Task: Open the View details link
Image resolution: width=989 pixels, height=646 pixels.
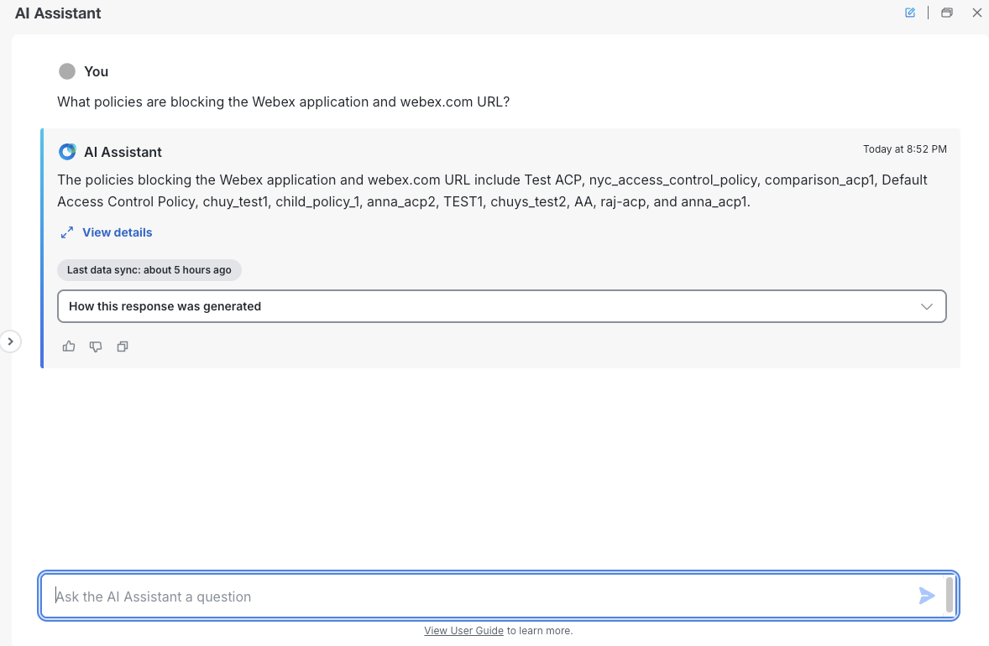Action: (x=118, y=232)
